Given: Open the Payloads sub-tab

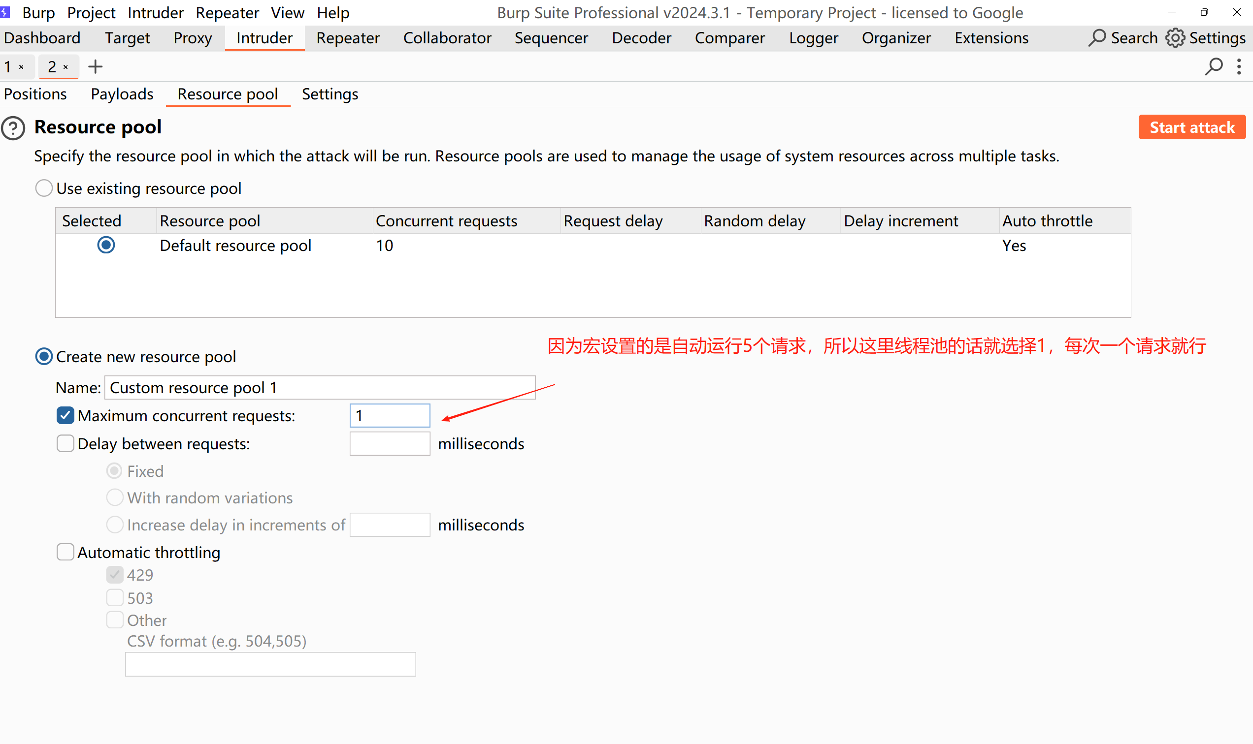Looking at the screenshot, I should pos(122,94).
